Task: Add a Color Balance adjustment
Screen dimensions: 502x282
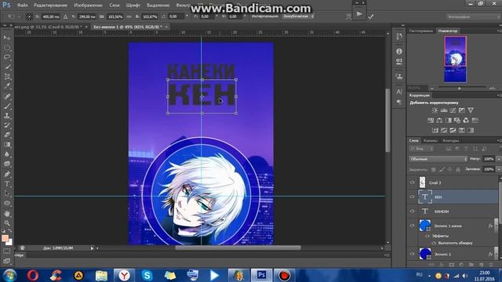Action: pos(439,121)
